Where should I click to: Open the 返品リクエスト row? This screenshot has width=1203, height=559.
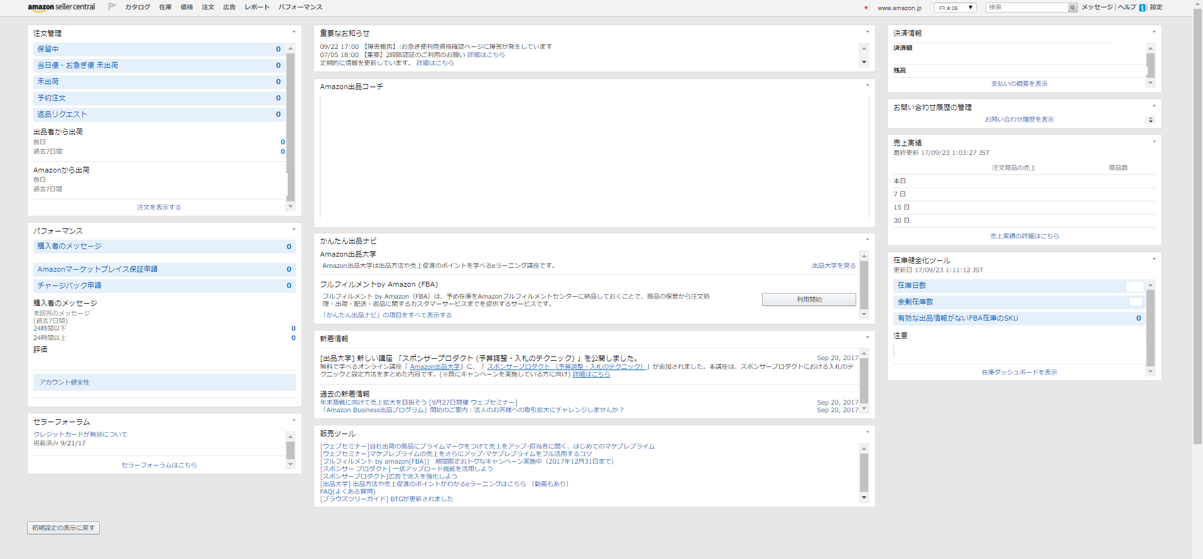click(159, 114)
